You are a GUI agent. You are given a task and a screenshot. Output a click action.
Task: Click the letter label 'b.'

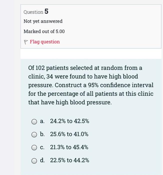point(42,134)
